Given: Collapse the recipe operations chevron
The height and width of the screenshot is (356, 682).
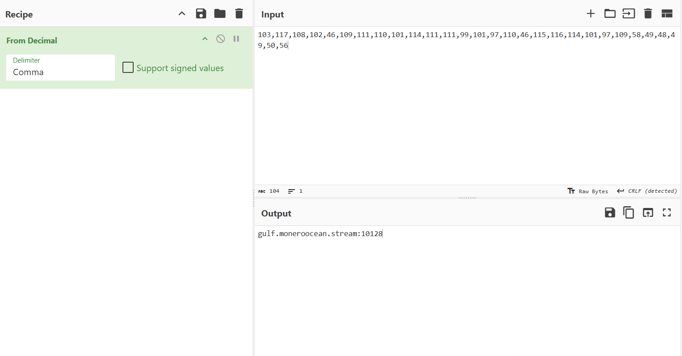Looking at the screenshot, I should [x=182, y=13].
